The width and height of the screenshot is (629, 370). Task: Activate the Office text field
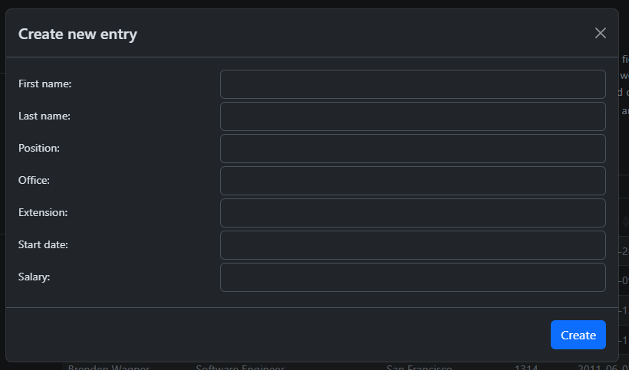pos(413,181)
